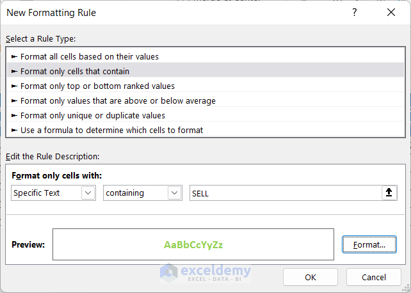Select Format only unique or duplicate values
The height and width of the screenshot is (293, 411).
pos(93,115)
